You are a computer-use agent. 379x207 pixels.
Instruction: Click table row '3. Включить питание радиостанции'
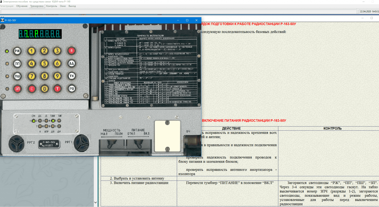point(240,193)
